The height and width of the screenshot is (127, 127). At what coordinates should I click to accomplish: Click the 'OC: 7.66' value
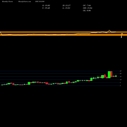click(x=87, y=6)
